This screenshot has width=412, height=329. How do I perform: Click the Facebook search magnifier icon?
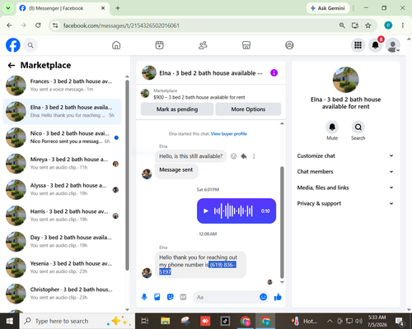(x=30, y=45)
